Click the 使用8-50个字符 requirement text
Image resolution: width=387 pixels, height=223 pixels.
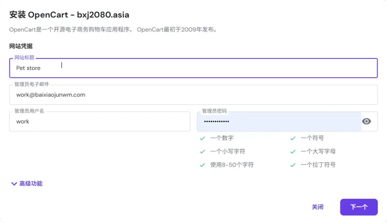[232, 165]
